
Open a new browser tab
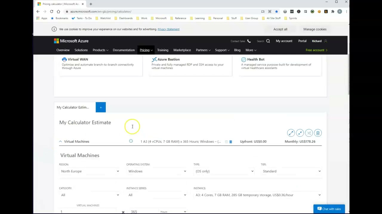[x=91, y=4]
